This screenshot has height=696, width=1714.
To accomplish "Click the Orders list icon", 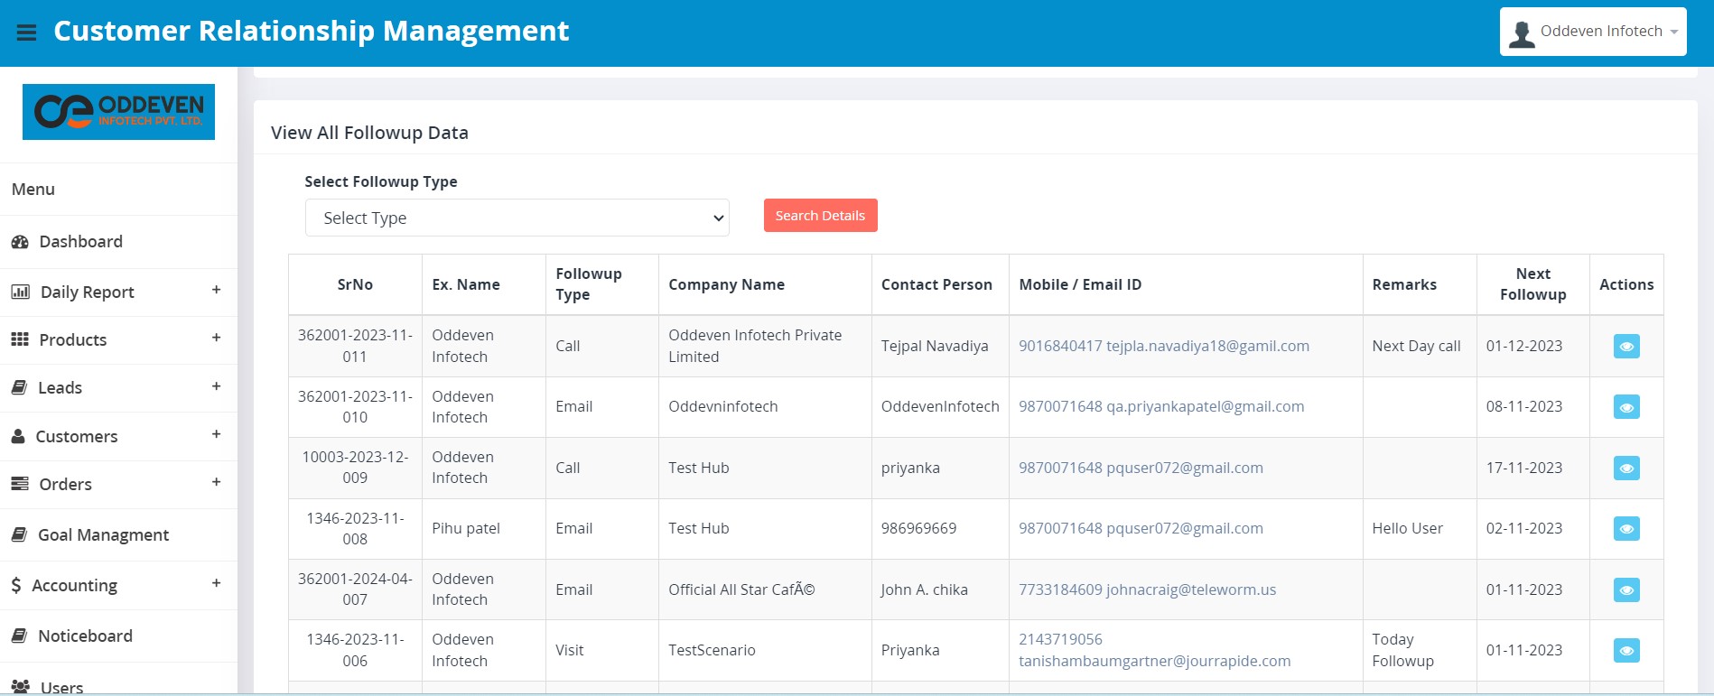I will [x=20, y=484].
